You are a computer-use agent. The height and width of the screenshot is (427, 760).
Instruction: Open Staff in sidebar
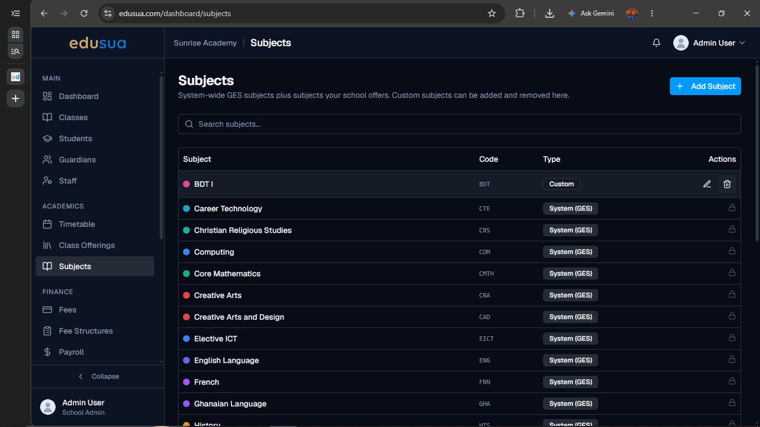point(95,181)
